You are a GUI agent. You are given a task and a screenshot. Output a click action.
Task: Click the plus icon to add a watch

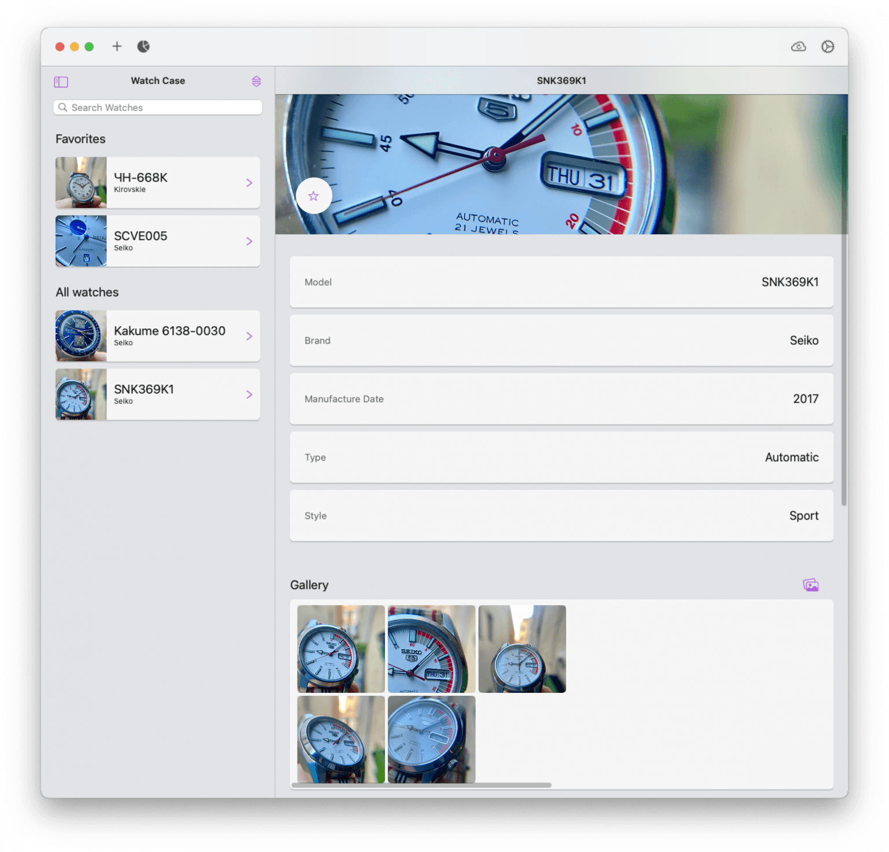tap(117, 46)
